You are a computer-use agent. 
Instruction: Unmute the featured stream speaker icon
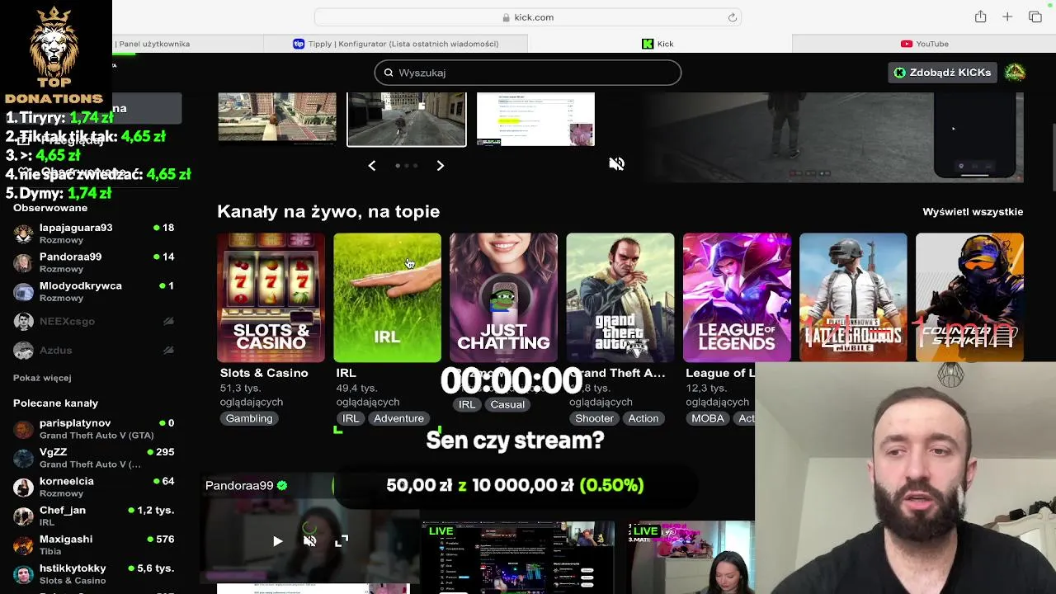(616, 164)
